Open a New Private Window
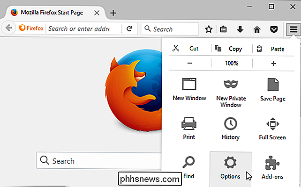Image resolution: width=301 pixels, height=187 pixels. point(231,93)
